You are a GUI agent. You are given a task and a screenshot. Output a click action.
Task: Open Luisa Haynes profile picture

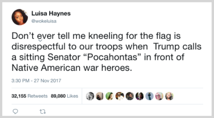pyautogui.click(x=20, y=17)
